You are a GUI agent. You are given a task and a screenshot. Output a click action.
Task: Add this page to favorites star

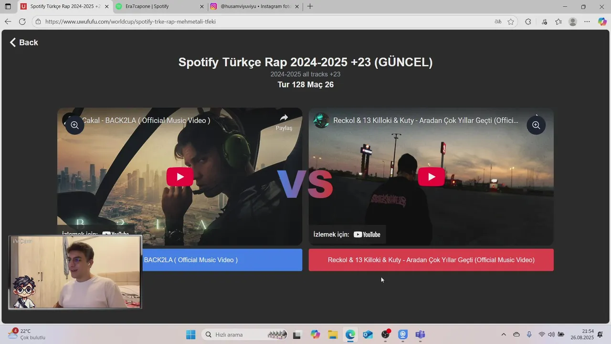click(x=511, y=21)
